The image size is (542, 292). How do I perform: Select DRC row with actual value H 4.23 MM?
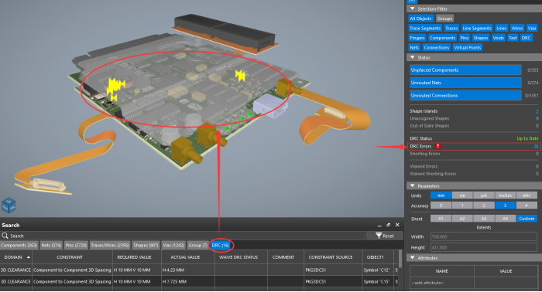tap(200, 270)
